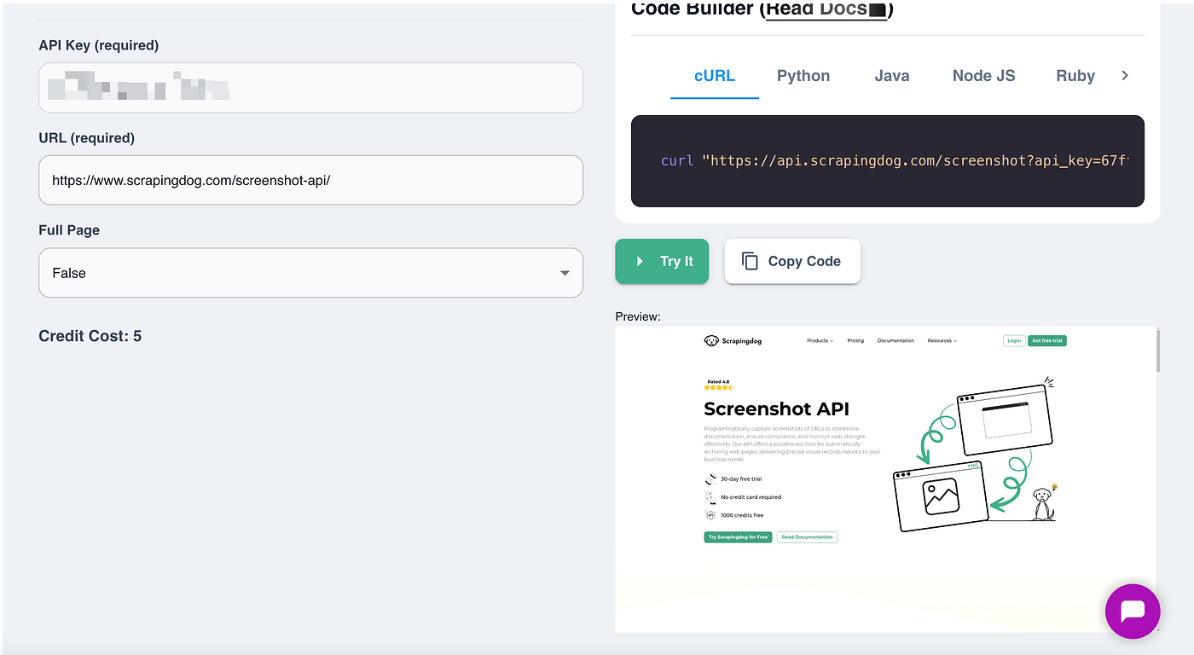Open the Full Page dropdown set to False

coord(310,273)
